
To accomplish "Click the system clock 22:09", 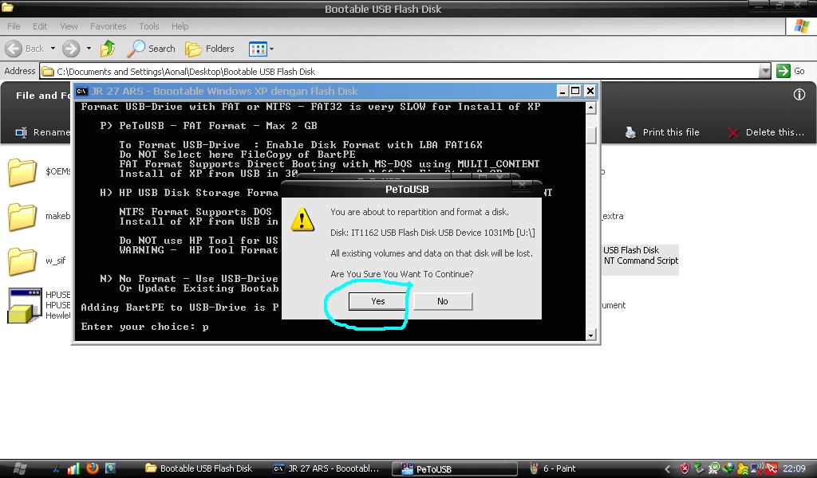I will [x=794, y=468].
